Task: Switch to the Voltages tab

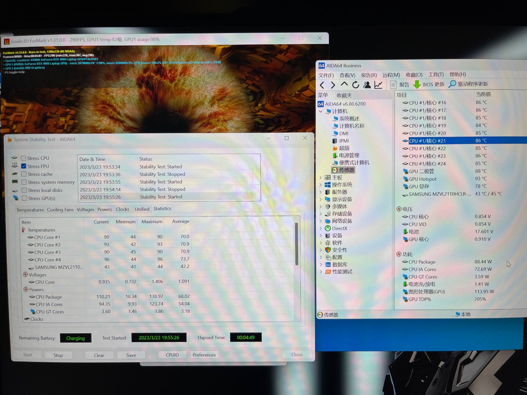Action: point(85,209)
